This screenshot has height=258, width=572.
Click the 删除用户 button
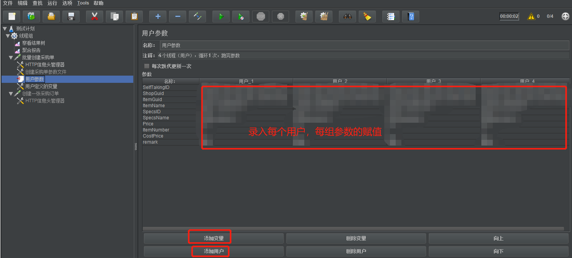[x=356, y=251]
